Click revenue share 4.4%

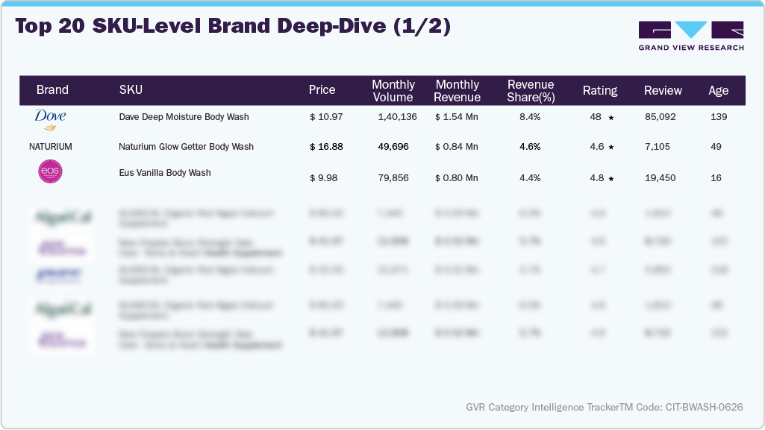coord(530,178)
